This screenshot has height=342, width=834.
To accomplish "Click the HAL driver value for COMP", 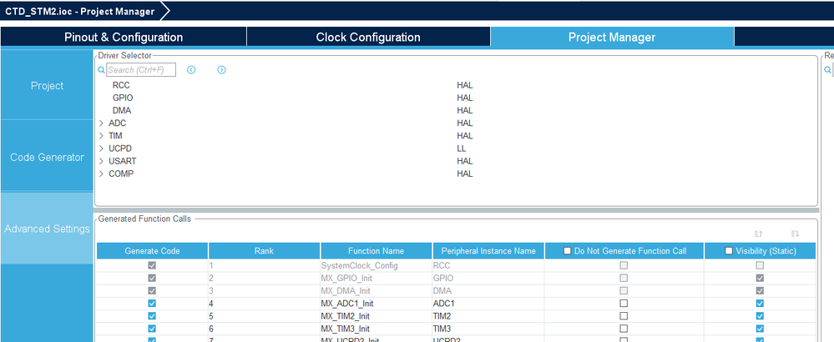I will pyautogui.click(x=464, y=174).
